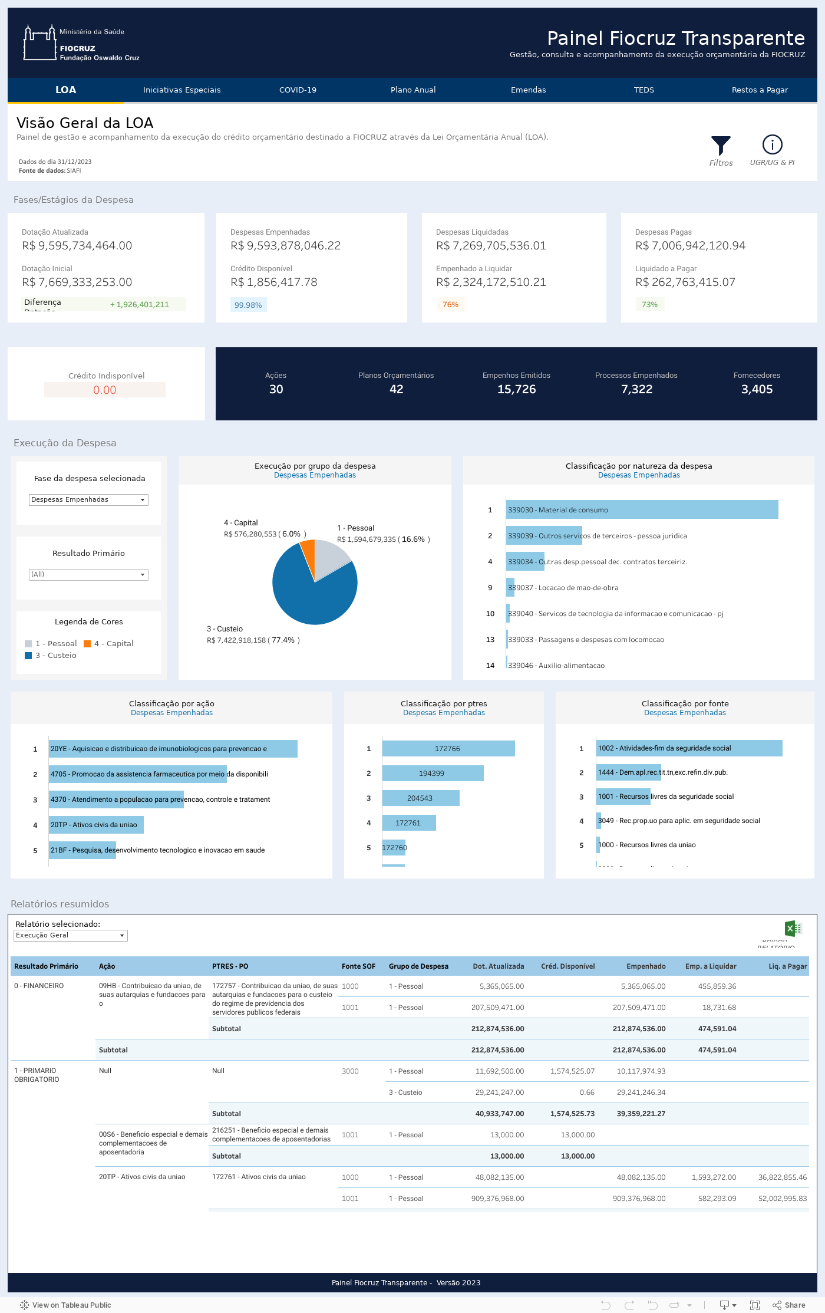Click the Crédito Indisponível 0.00 value

click(105, 390)
